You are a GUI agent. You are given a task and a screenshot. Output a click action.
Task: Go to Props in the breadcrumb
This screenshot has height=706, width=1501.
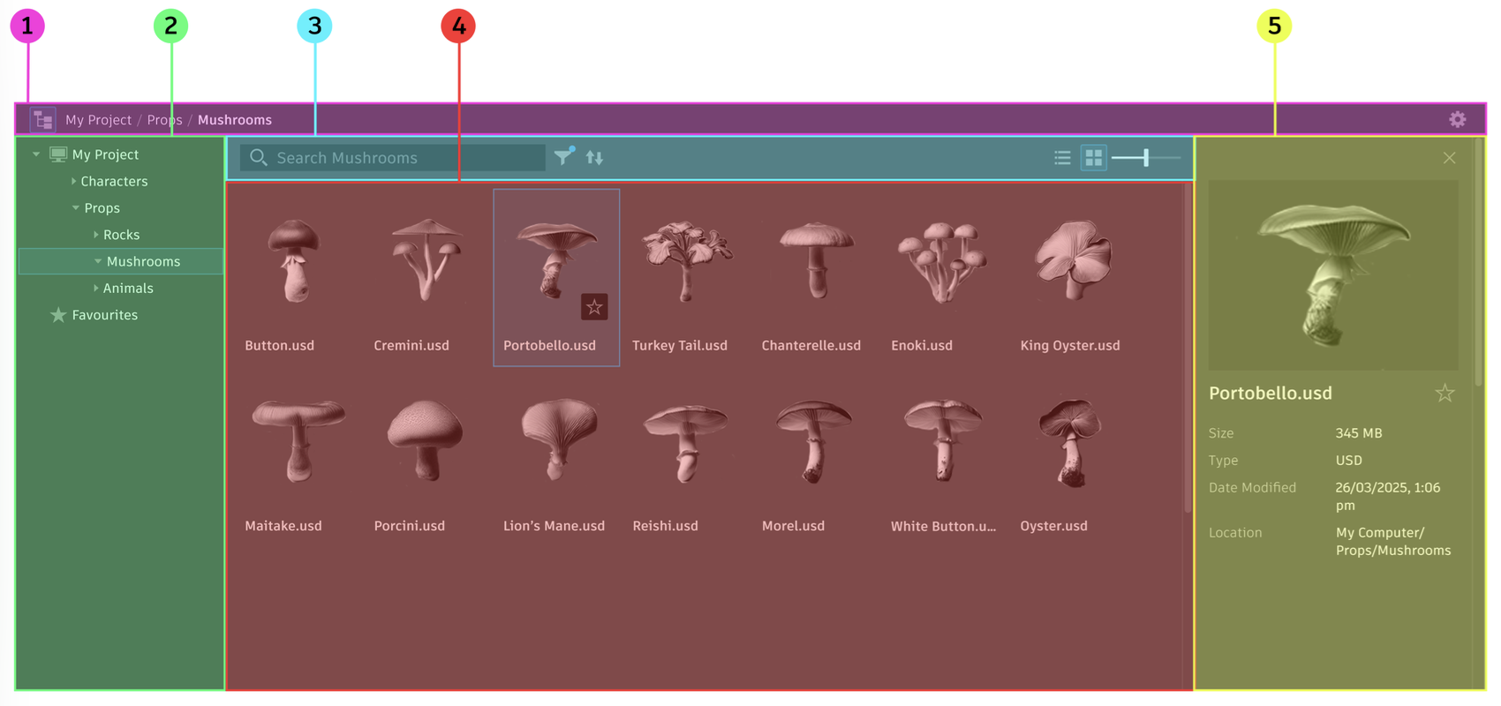pyautogui.click(x=164, y=120)
